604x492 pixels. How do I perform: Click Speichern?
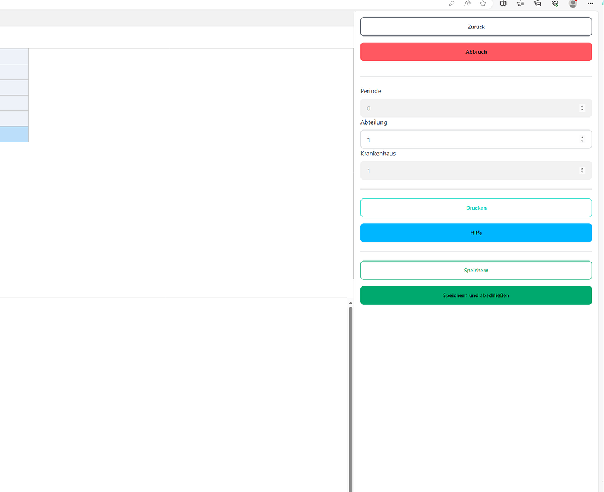pyautogui.click(x=476, y=270)
